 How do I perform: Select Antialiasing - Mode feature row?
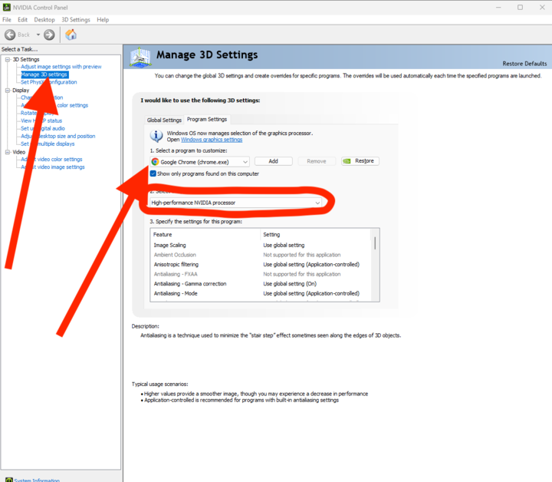pyautogui.click(x=261, y=293)
